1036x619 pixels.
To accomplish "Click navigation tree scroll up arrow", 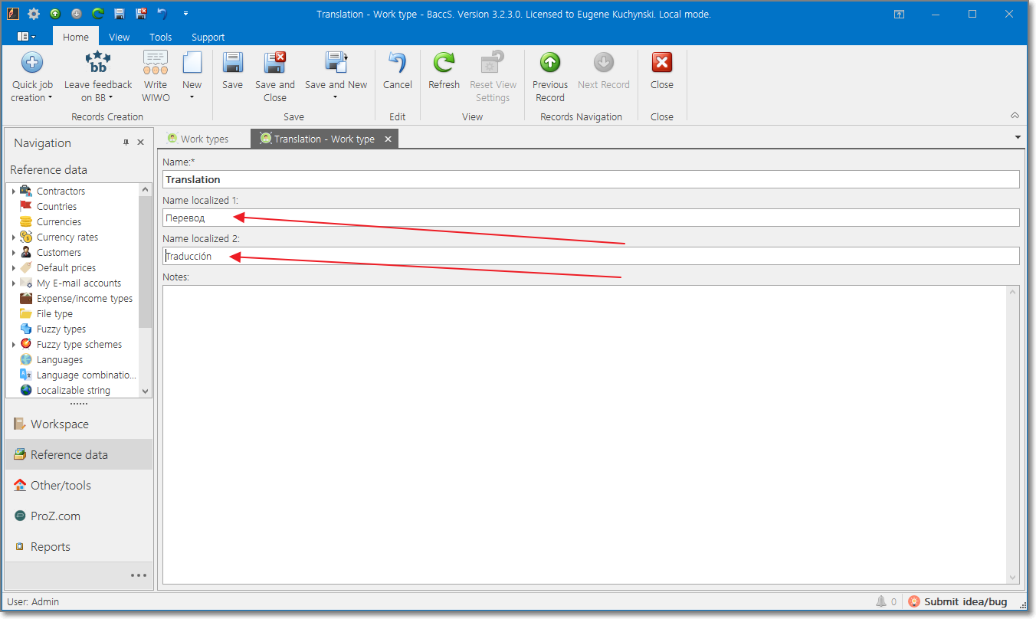I will click(x=146, y=189).
